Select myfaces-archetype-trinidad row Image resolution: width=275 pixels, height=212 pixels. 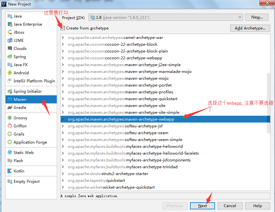pos(165,167)
